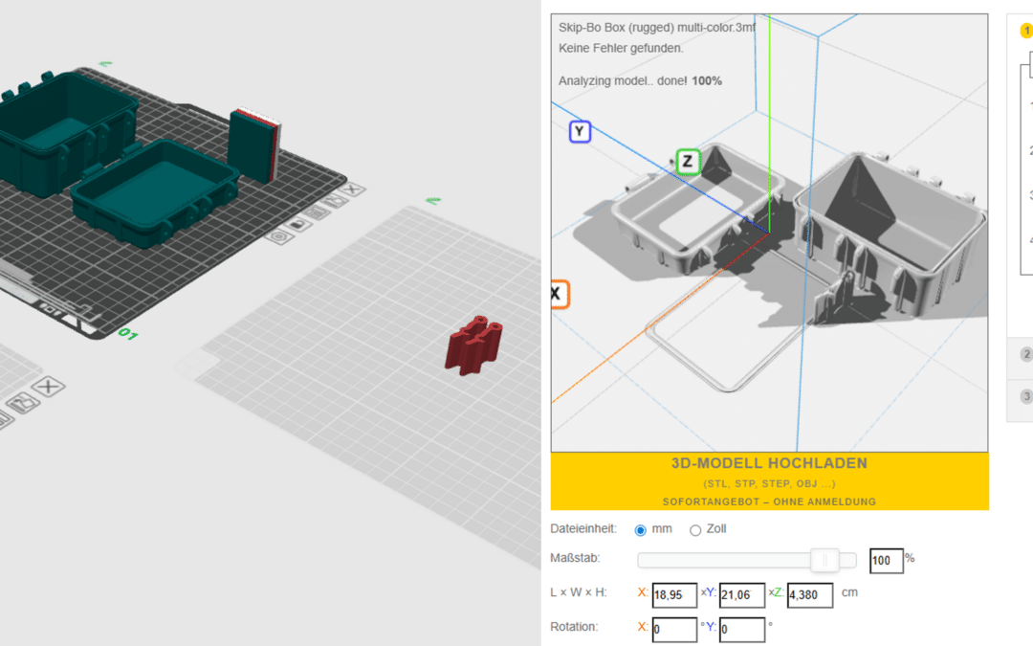Click the plate 01 lock icon
The height and width of the screenshot is (646, 1033).
tap(297, 224)
